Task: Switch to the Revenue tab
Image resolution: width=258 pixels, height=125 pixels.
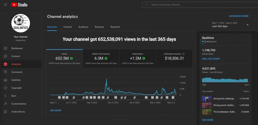Action: pyautogui.click(x=99, y=27)
